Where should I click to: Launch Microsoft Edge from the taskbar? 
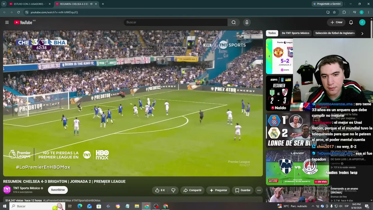tap(80, 206)
